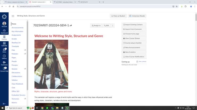
Task: Open Commons from global navigation
Action: 4,63
